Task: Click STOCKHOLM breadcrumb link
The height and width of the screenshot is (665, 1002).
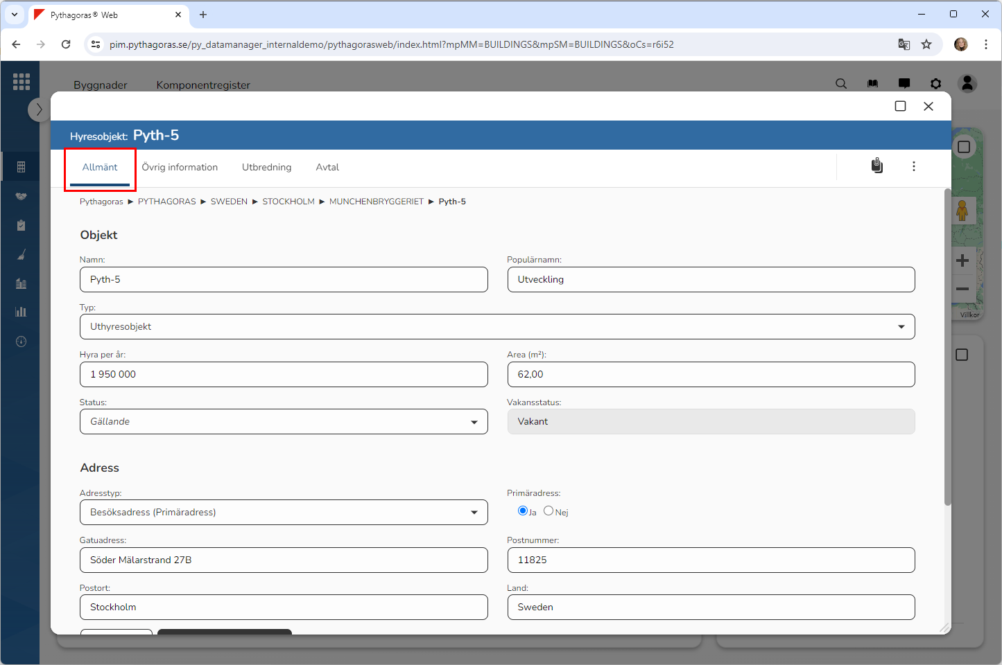Action: [288, 202]
